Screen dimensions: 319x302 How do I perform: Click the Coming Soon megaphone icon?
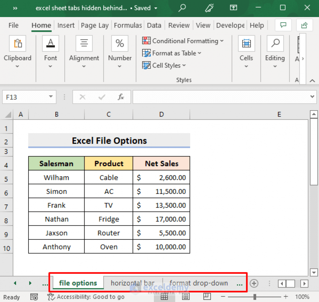coord(209,8)
